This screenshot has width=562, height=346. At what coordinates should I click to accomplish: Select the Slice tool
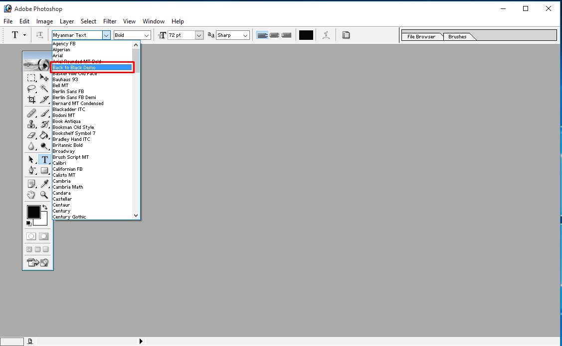pos(44,100)
